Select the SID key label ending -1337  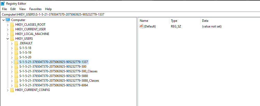tap(54, 62)
